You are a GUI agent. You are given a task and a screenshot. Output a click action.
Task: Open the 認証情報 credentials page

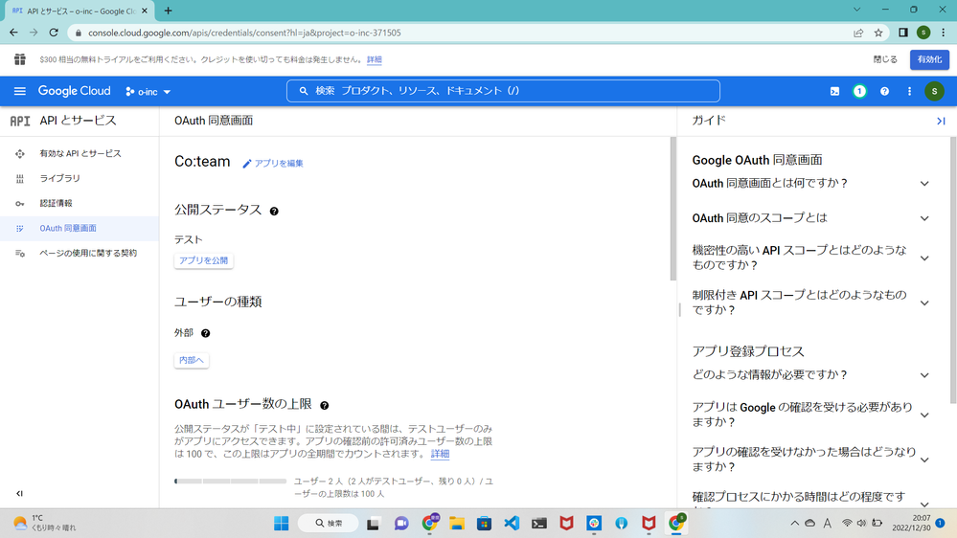tap(80, 204)
